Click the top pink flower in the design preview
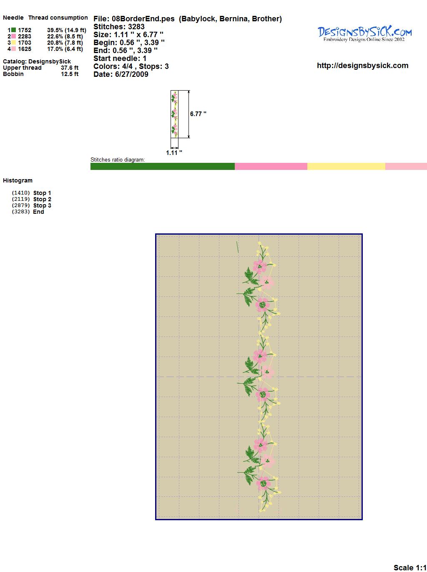The height and width of the screenshot is (572, 427). (x=260, y=266)
